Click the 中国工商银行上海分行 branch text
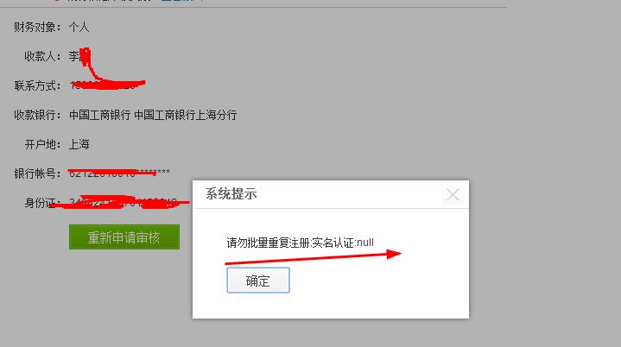This screenshot has height=347, width=621. click(186, 115)
